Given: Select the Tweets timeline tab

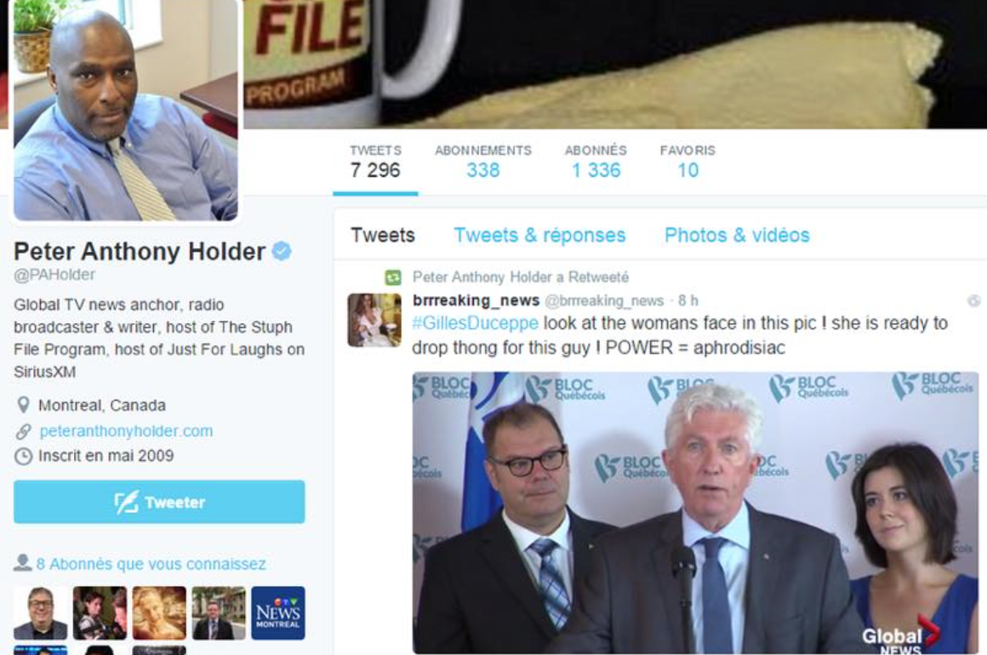Looking at the screenshot, I should (x=383, y=236).
